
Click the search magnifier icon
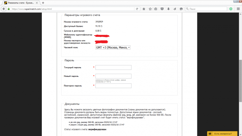pos(187,9)
